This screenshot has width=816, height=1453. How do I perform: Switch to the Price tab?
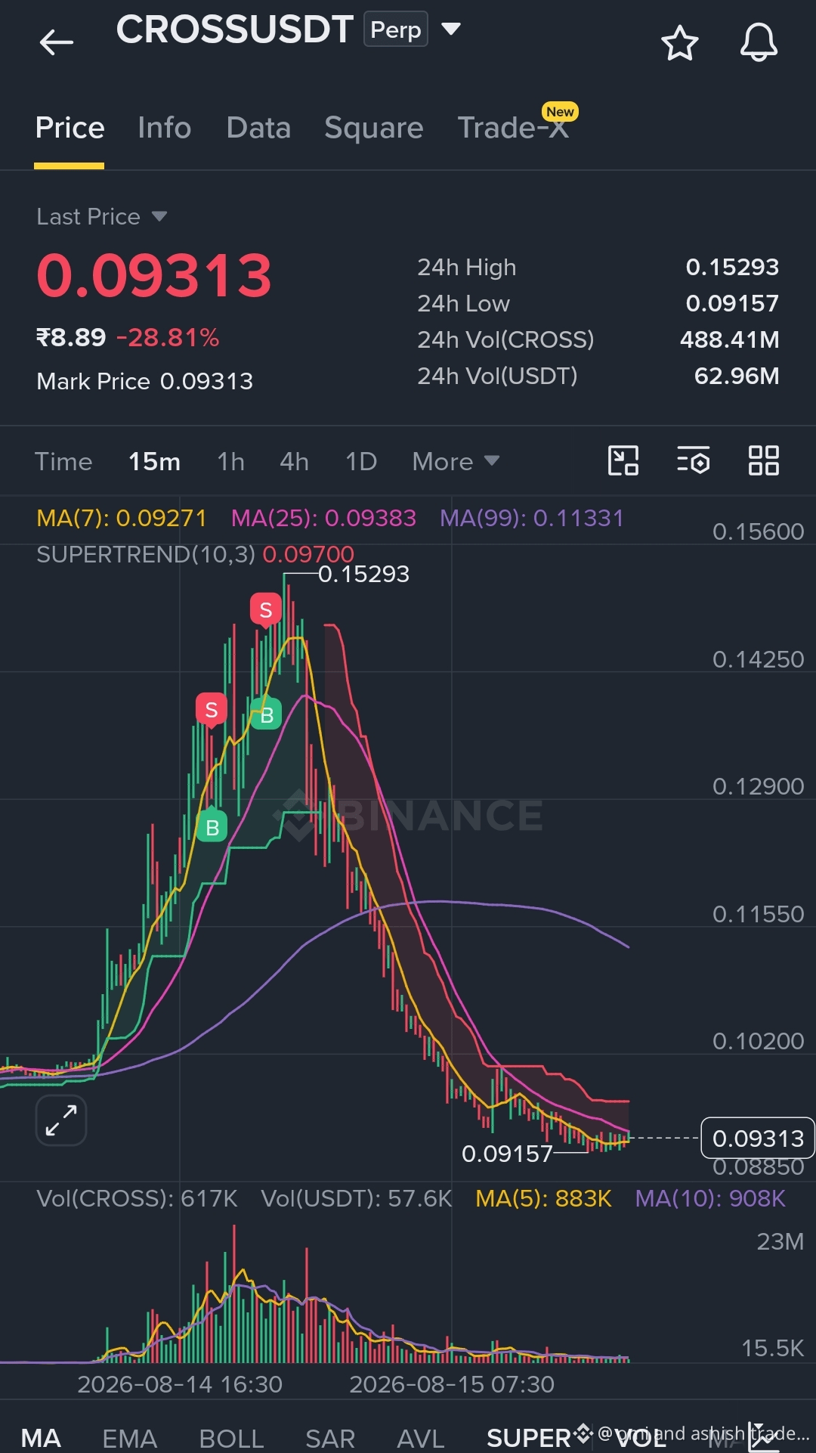pos(70,128)
